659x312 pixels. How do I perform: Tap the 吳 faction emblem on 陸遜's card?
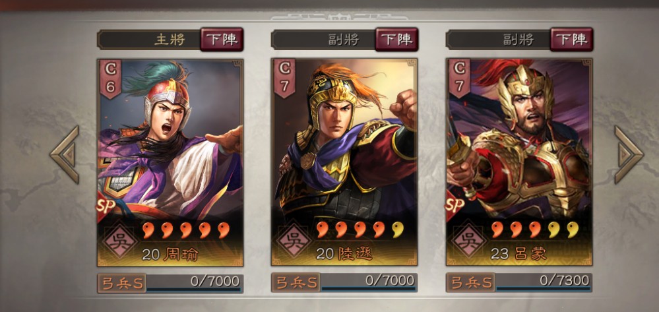coord(294,241)
